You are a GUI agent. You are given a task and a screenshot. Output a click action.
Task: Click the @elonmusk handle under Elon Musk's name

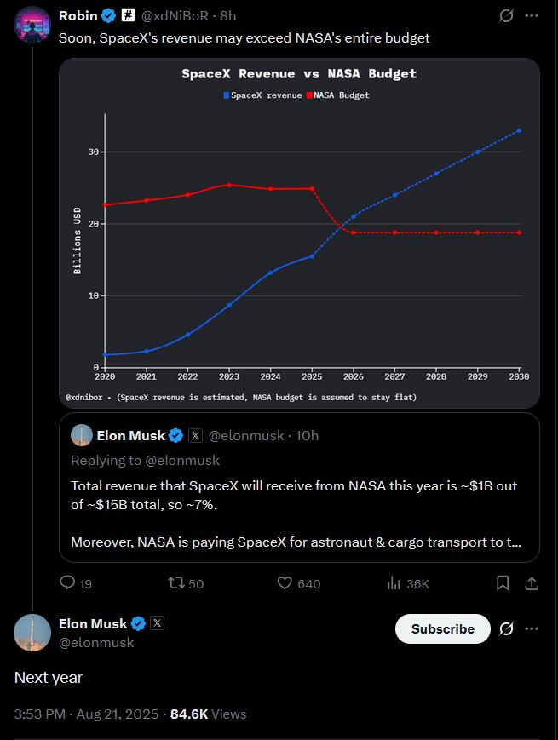(x=96, y=643)
